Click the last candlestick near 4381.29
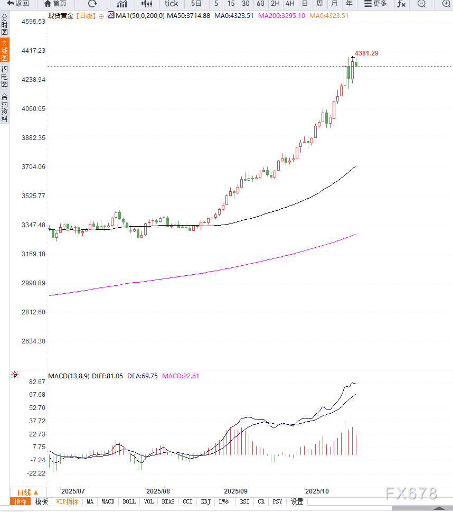The height and width of the screenshot is (512, 453). coord(356,63)
